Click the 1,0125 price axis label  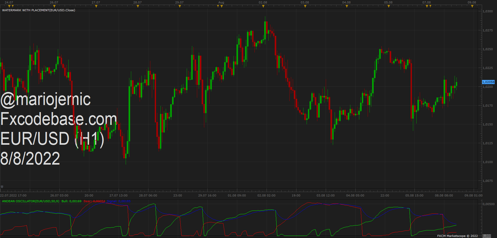point(488,143)
